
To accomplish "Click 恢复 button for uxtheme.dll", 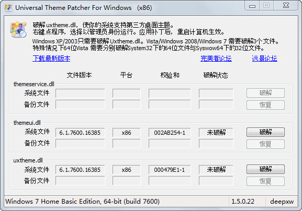I will point(265,181).
